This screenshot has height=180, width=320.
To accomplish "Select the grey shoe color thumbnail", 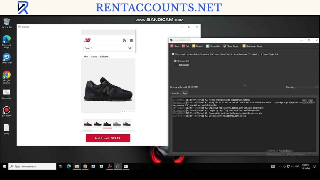I will (117, 124).
